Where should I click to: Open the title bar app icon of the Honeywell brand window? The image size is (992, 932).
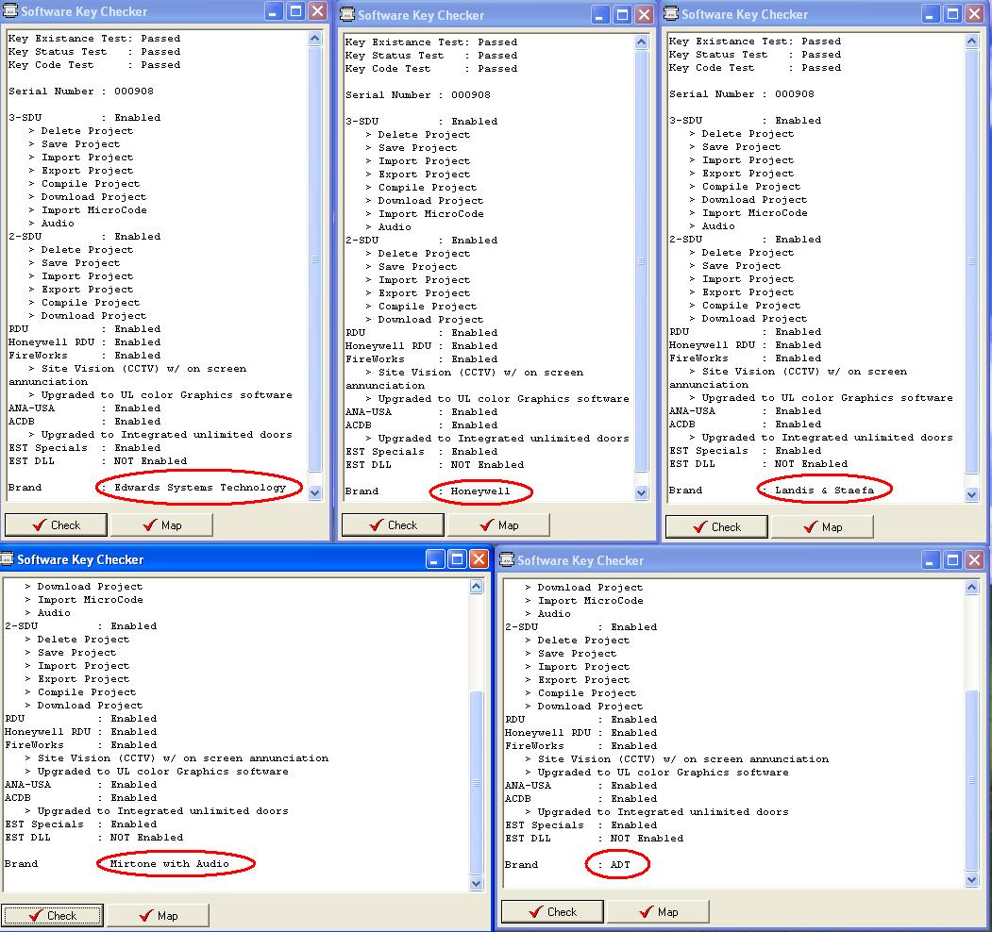coord(347,14)
